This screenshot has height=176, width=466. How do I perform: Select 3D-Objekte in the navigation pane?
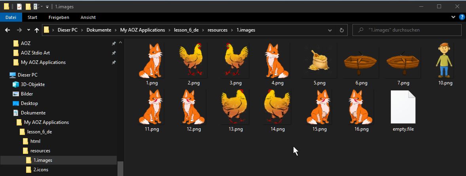point(32,84)
